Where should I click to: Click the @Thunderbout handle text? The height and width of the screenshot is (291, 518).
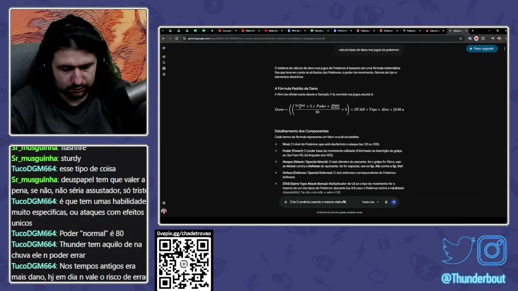[473, 279]
